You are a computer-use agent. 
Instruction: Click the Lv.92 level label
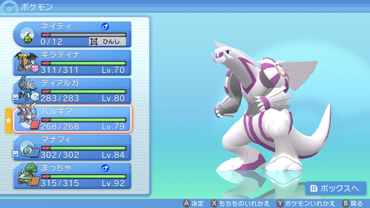[113, 183]
